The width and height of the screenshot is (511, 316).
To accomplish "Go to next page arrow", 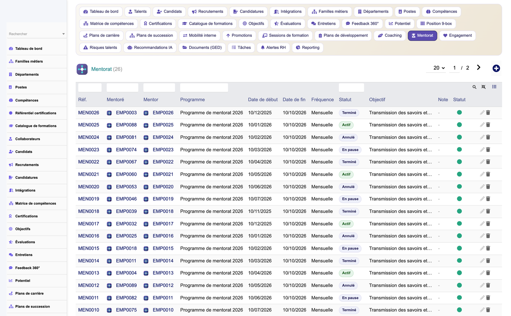I will pyautogui.click(x=478, y=68).
